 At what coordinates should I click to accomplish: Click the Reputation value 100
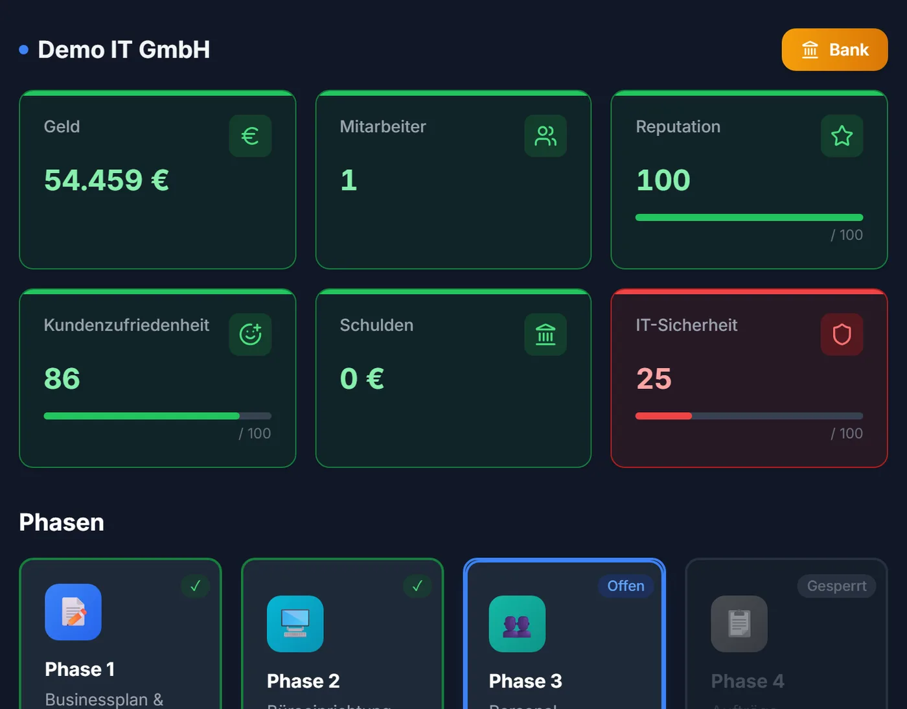click(663, 180)
